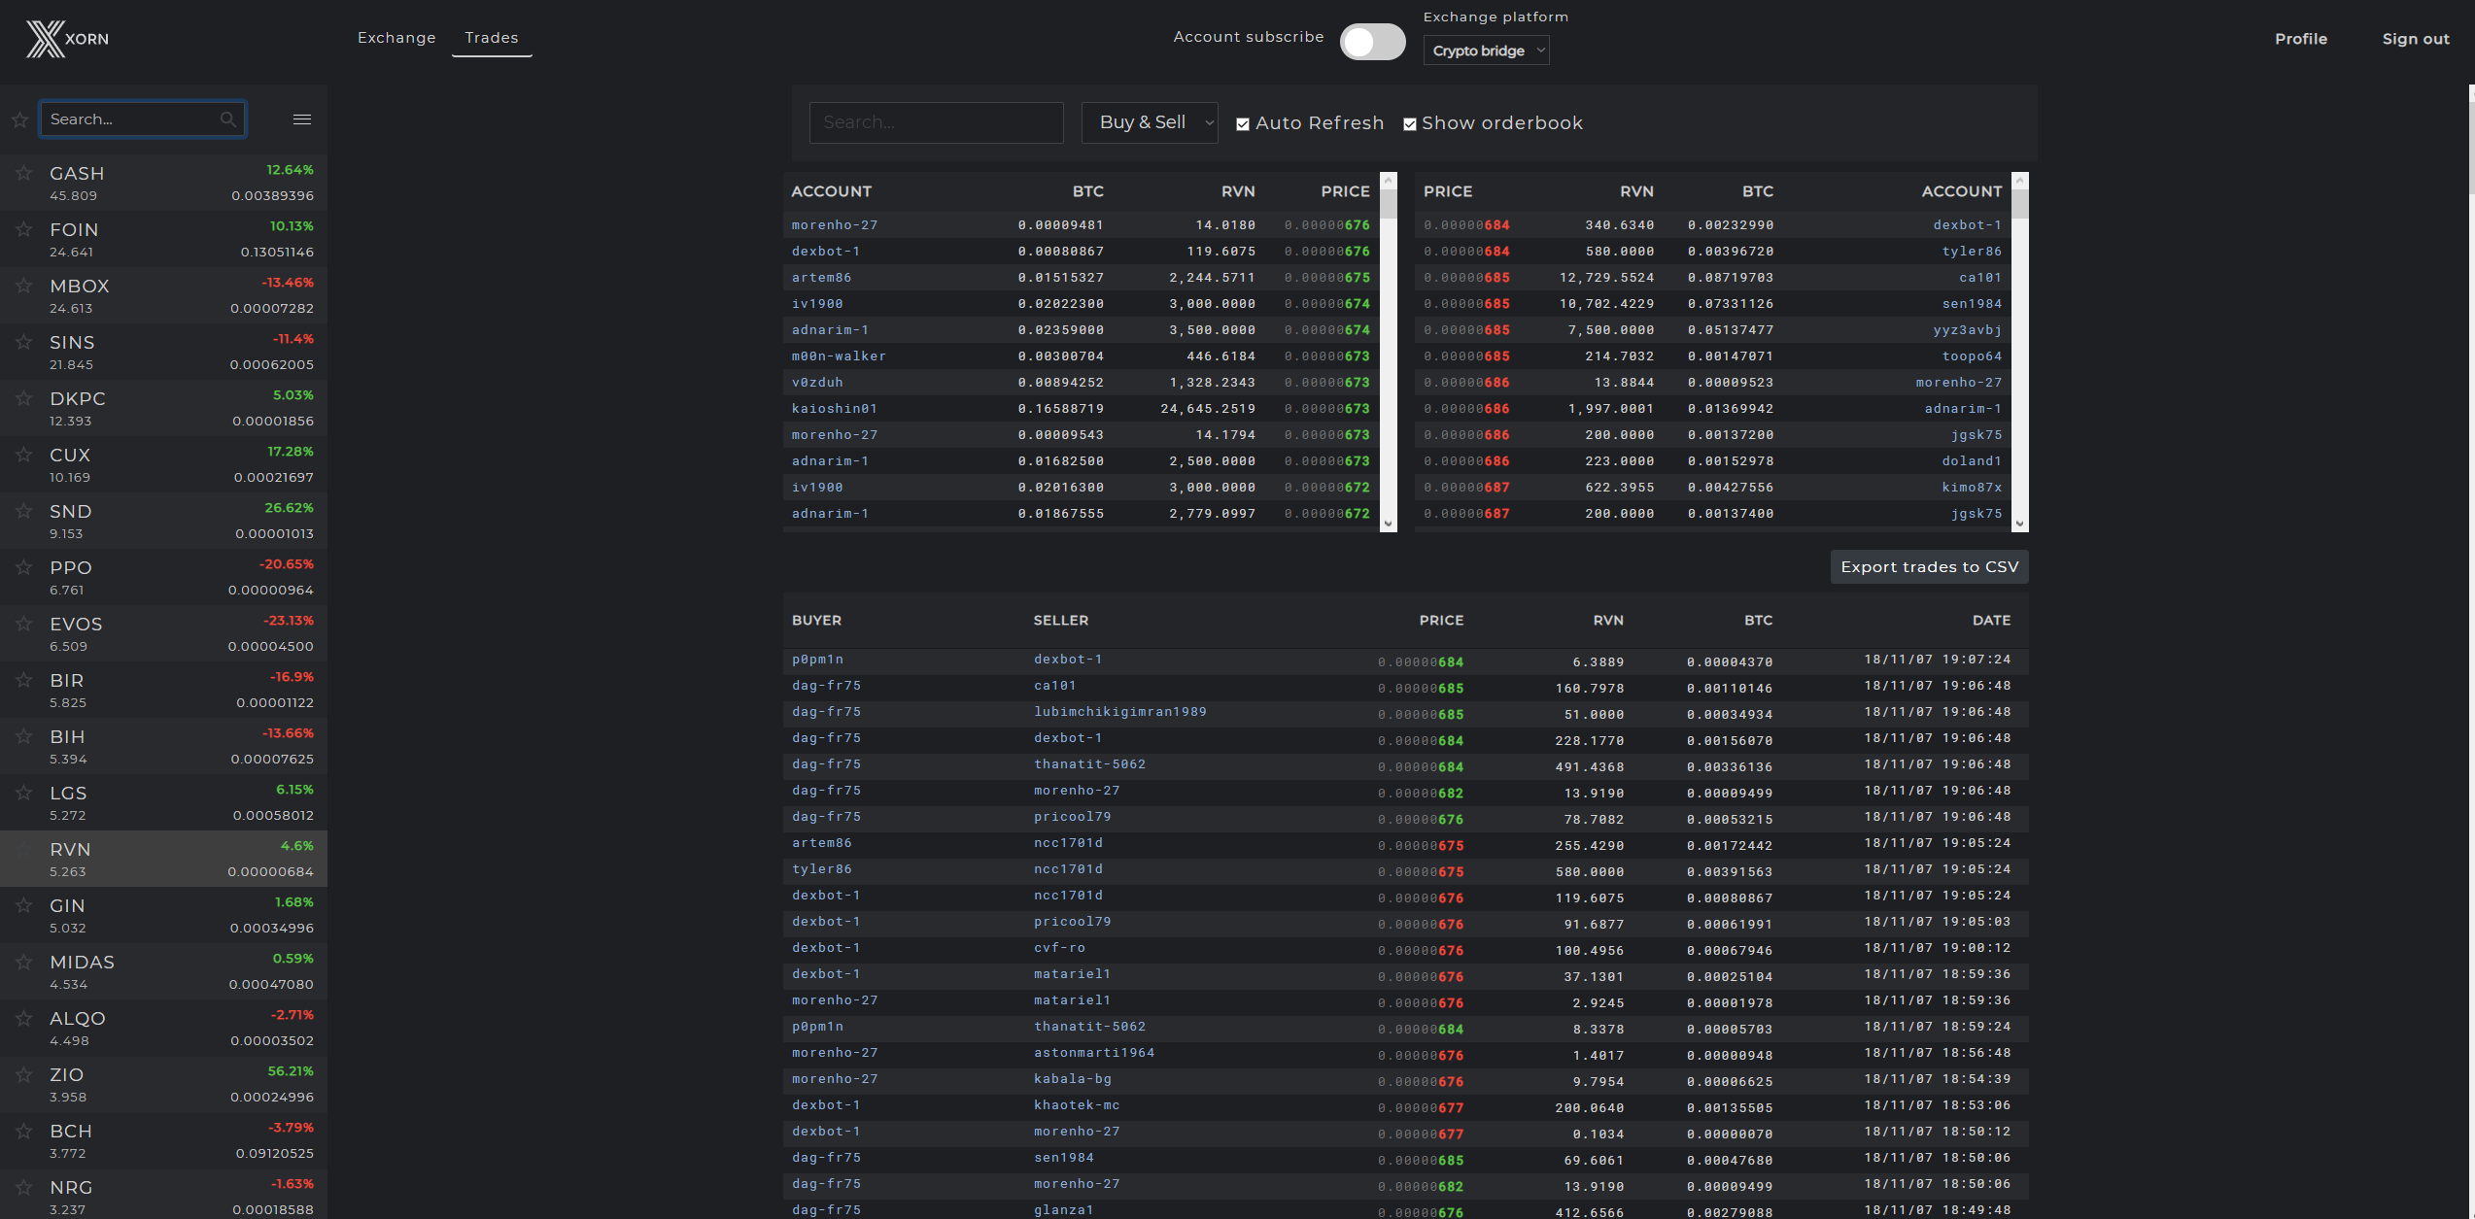Open the hamburger list menu icon
This screenshot has width=2475, height=1219.
302,119
